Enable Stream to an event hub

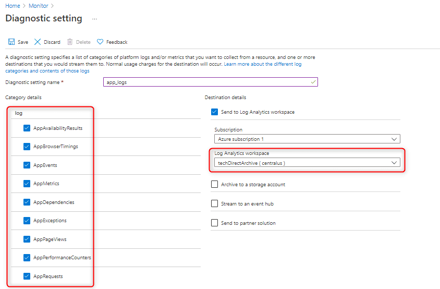pyautogui.click(x=214, y=203)
